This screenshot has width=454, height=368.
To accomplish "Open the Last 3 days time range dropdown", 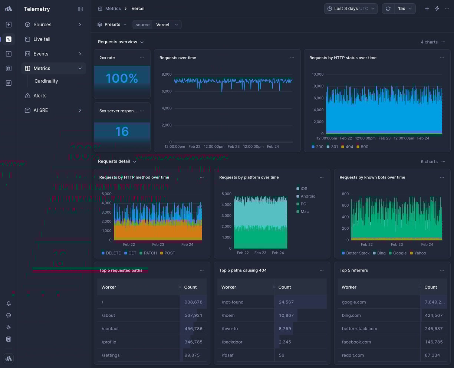I will coord(350,8).
